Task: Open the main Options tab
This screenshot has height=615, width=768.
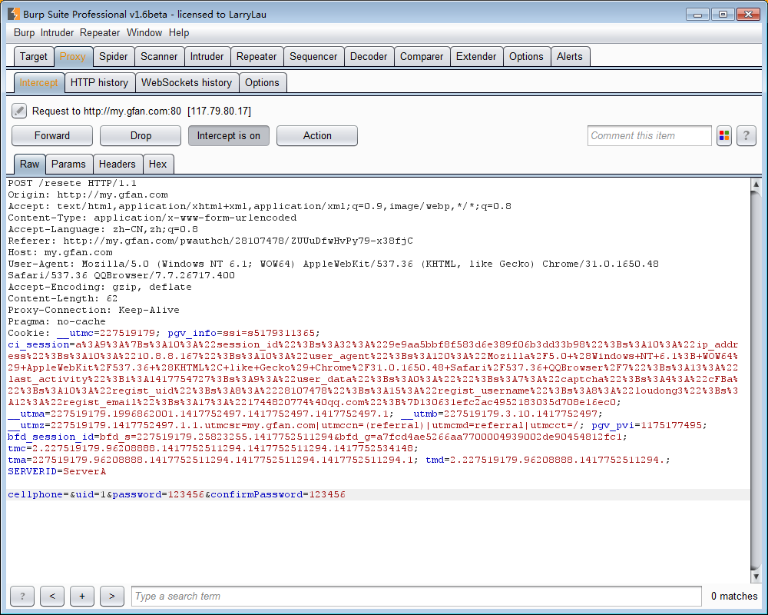Action: [x=526, y=56]
